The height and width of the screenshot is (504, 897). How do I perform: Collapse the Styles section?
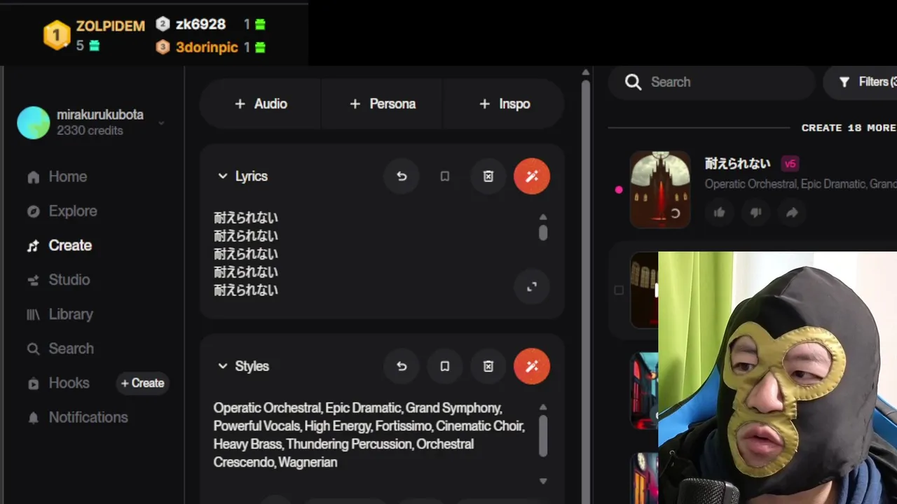(x=223, y=366)
